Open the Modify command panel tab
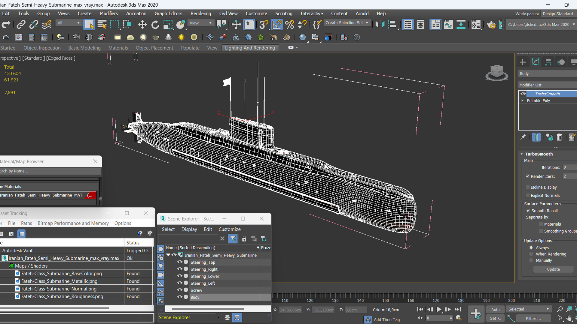 (536, 62)
